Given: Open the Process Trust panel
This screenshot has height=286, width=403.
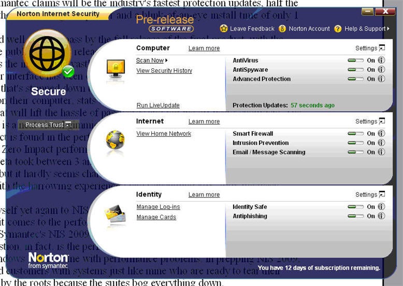Looking at the screenshot, I should coord(48,125).
